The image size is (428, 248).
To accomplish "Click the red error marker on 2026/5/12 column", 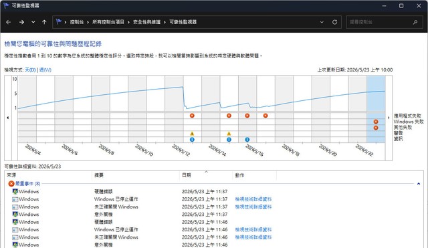I will (x=192, y=116).
